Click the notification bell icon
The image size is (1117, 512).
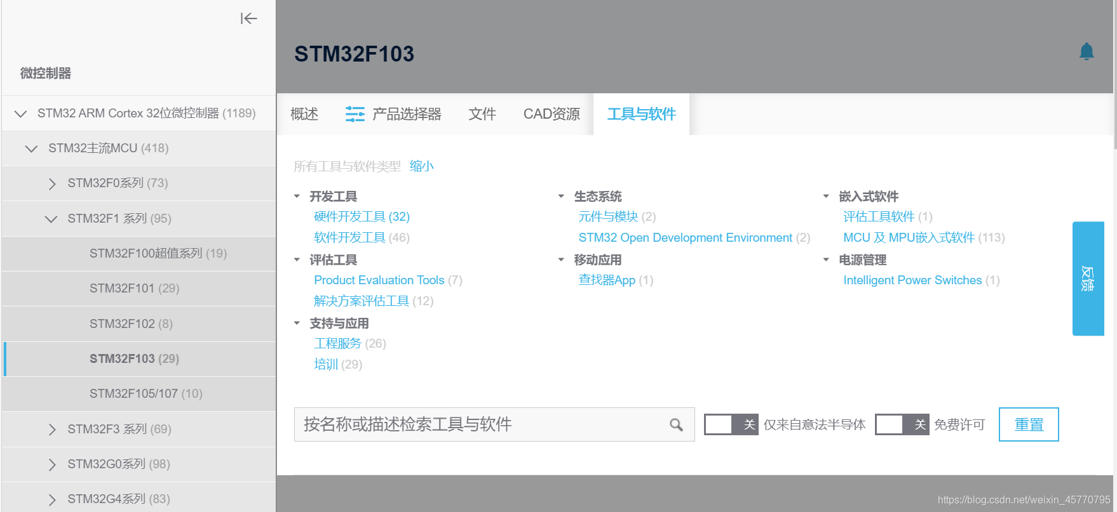[x=1087, y=51]
